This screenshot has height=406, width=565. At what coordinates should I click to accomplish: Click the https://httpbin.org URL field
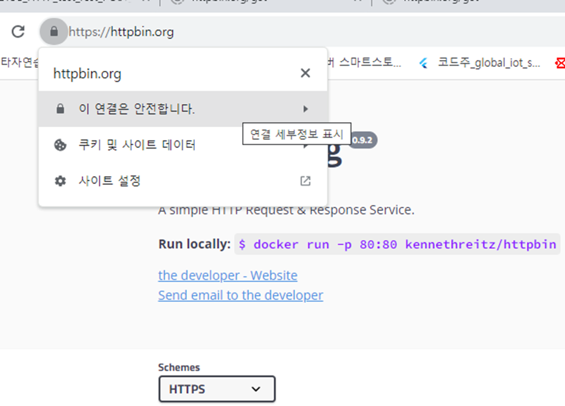(x=121, y=32)
